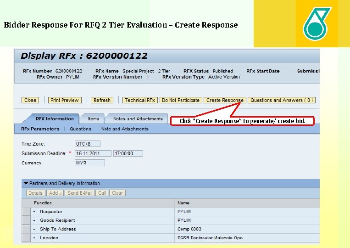Click the Time Zone UTC+8 field
350x248 pixels.
pos(88,144)
